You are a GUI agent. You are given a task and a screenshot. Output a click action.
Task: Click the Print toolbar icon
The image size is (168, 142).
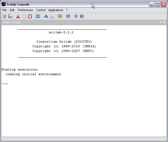click(x=52, y=16)
